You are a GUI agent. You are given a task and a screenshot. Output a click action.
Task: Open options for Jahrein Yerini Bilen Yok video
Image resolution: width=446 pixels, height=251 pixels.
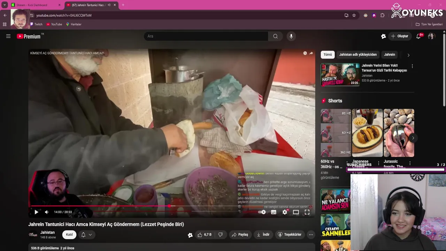[x=412, y=66]
